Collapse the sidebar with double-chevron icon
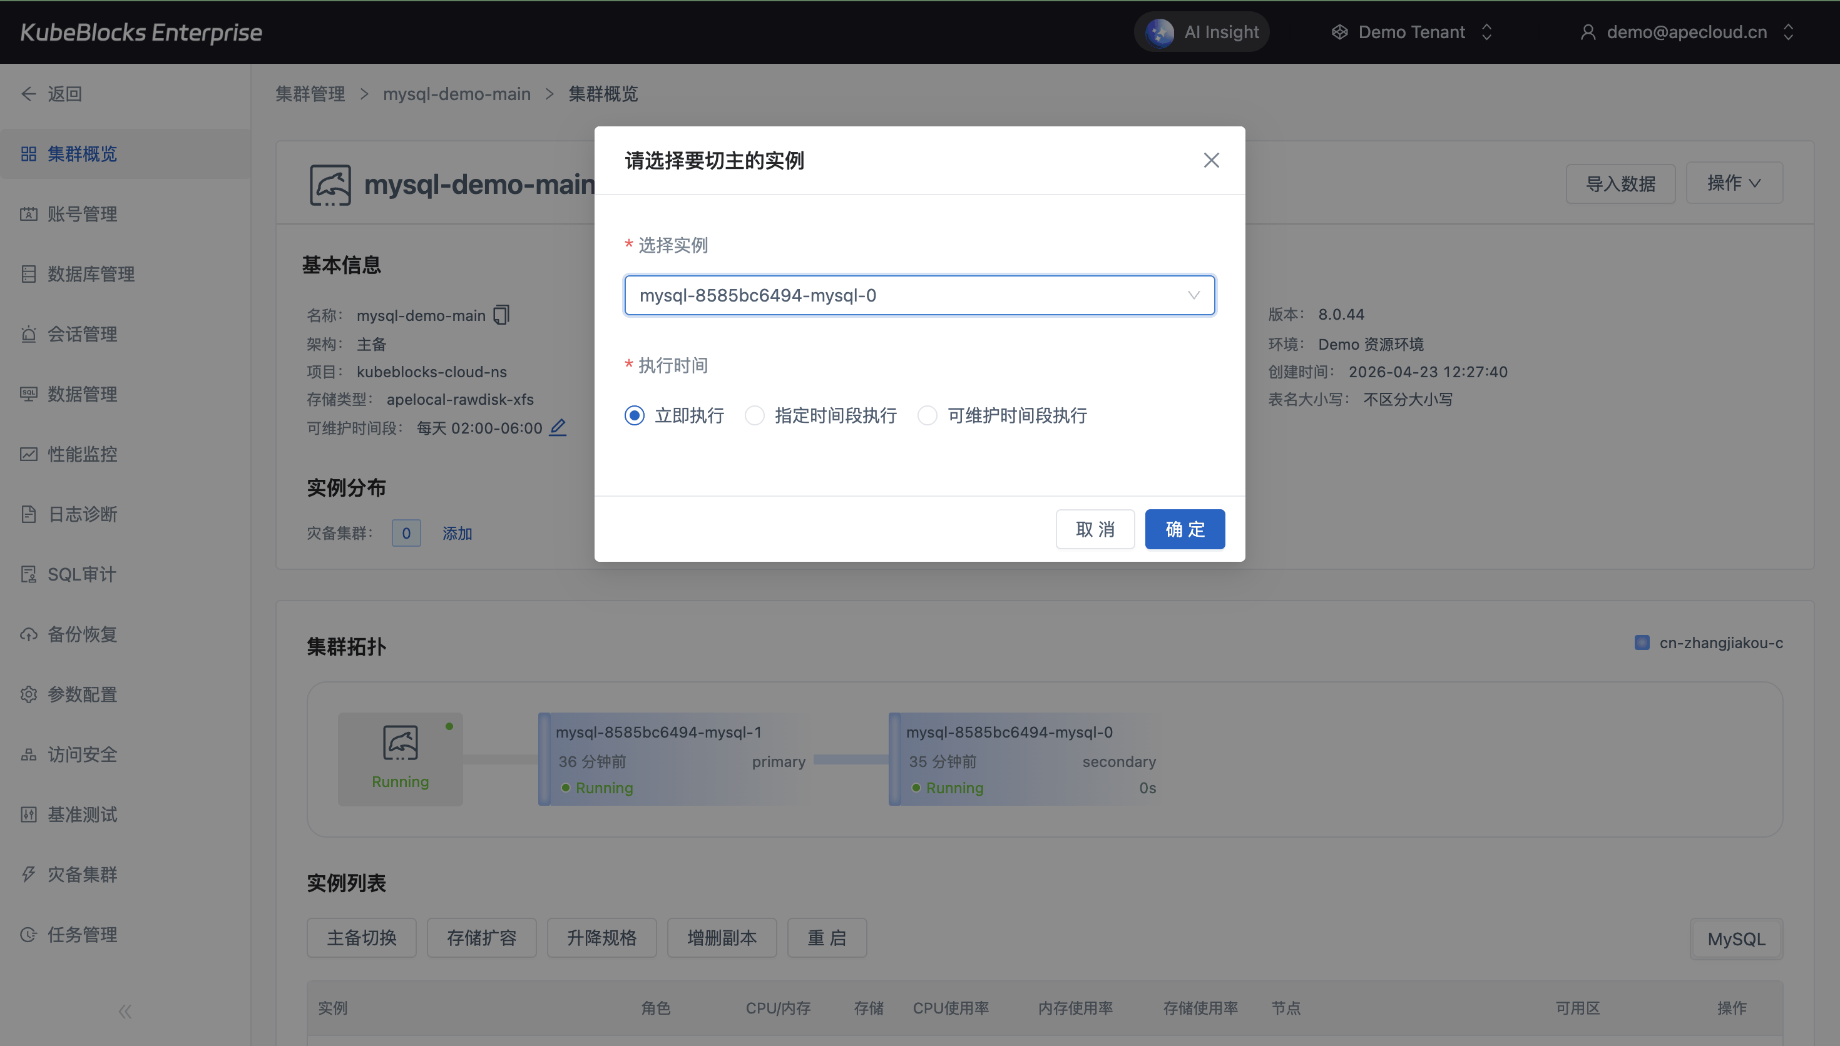Viewport: 1840px width, 1046px height. pyautogui.click(x=125, y=1012)
